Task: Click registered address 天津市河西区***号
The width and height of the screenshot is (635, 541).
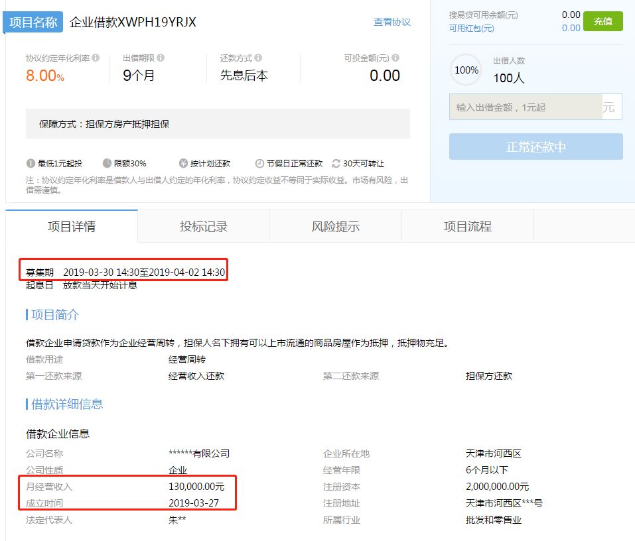Action: click(x=504, y=503)
